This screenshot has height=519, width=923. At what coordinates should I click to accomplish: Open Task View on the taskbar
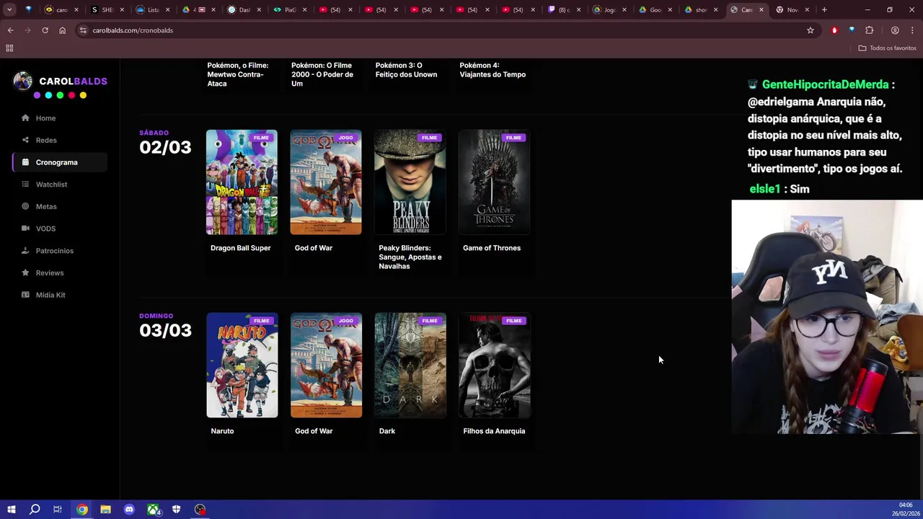(58, 510)
